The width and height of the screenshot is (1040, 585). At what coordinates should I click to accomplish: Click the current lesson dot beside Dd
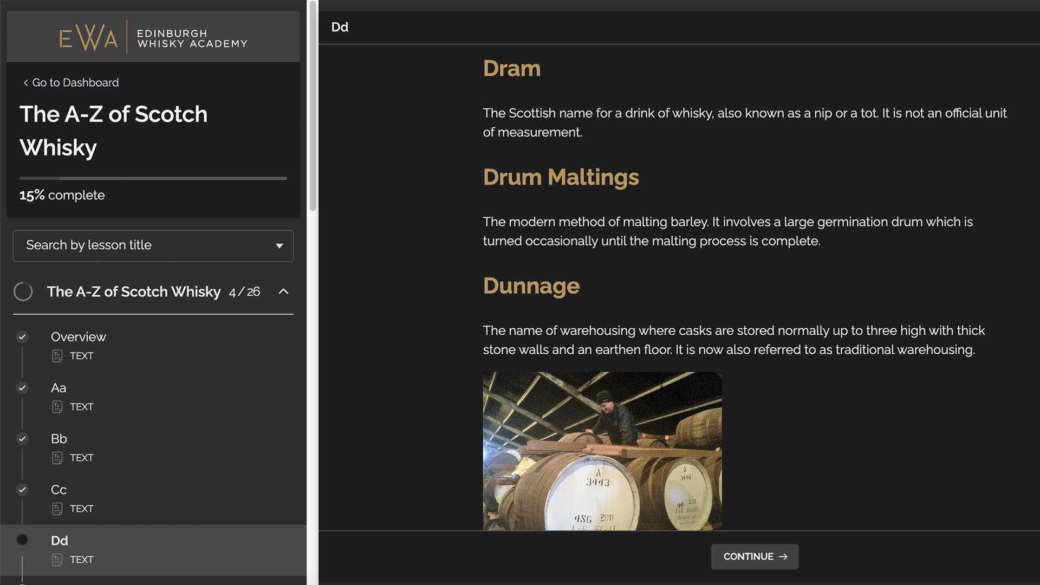[x=22, y=539]
